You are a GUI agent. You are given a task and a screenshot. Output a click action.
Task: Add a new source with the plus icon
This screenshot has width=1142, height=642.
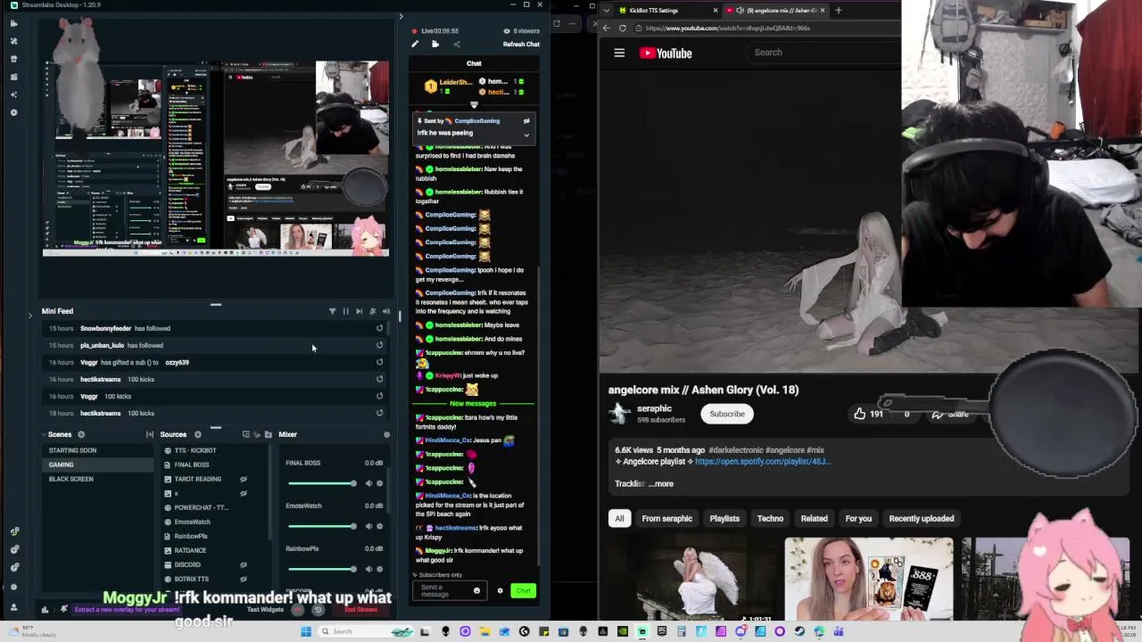pyautogui.click(x=198, y=434)
